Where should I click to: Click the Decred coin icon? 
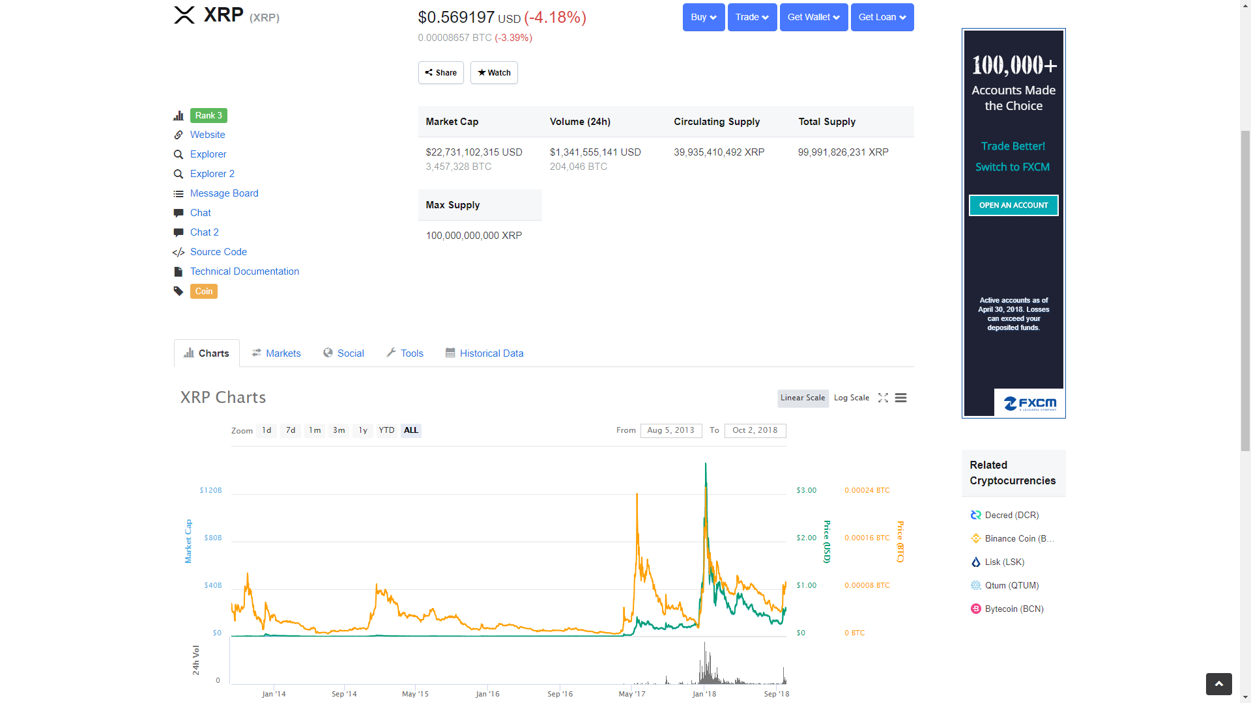976,515
